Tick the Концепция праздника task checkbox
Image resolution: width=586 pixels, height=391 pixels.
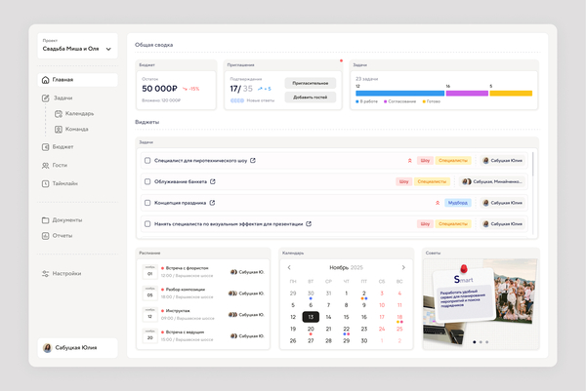147,203
